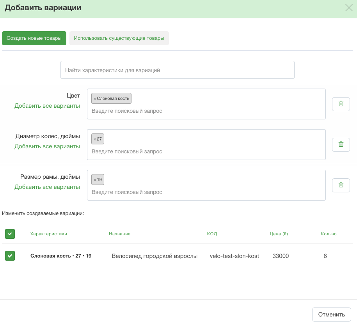357x327 pixels.
Task: Add all variants for Диаметр колес
Action: (x=47, y=146)
